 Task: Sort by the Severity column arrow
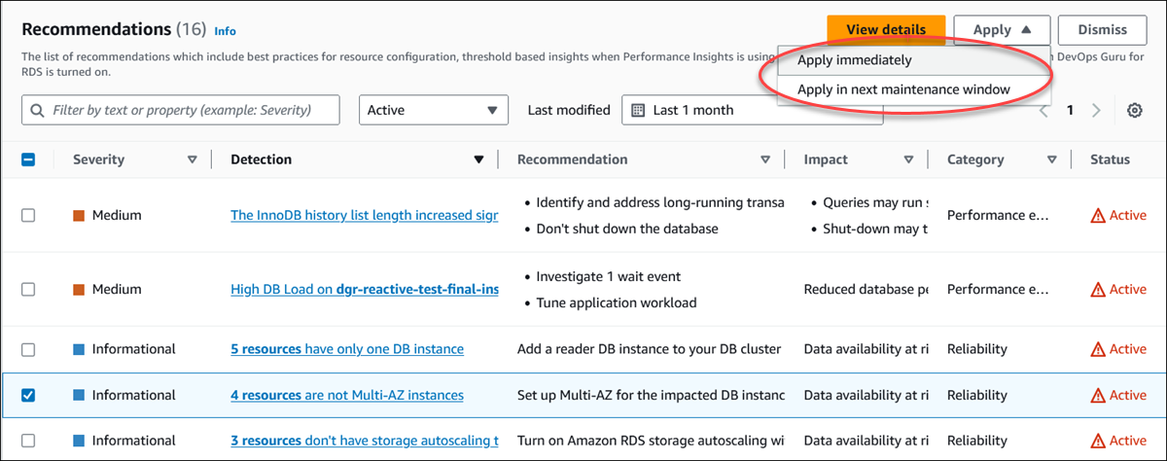pos(192,160)
